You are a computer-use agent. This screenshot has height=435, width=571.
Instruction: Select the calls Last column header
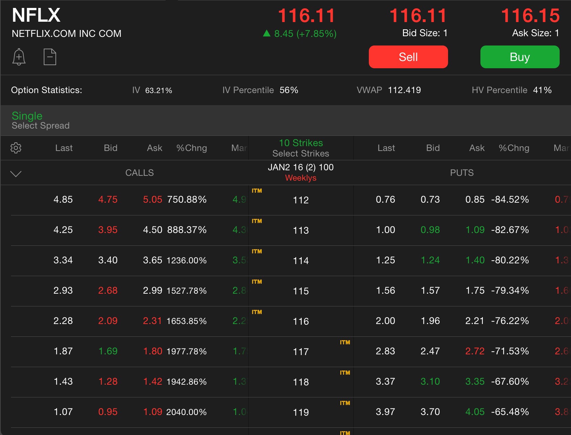[64, 148]
